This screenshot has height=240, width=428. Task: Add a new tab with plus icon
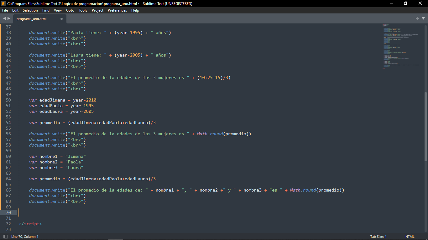[417, 18]
